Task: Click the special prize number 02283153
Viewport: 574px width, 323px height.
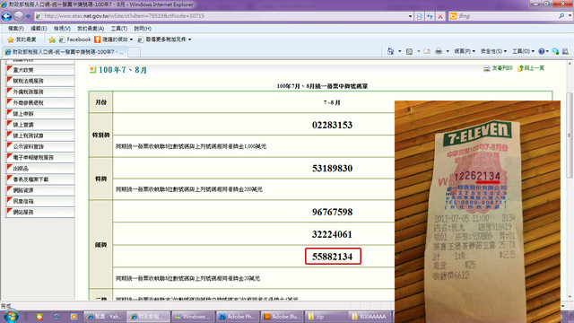Action: click(x=332, y=125)
